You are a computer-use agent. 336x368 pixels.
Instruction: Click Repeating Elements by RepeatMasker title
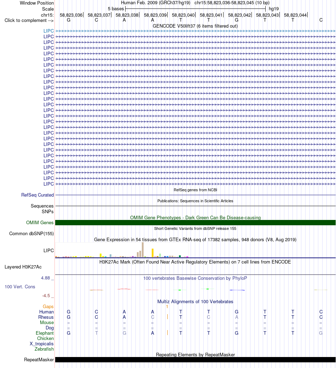click(196, 355)
